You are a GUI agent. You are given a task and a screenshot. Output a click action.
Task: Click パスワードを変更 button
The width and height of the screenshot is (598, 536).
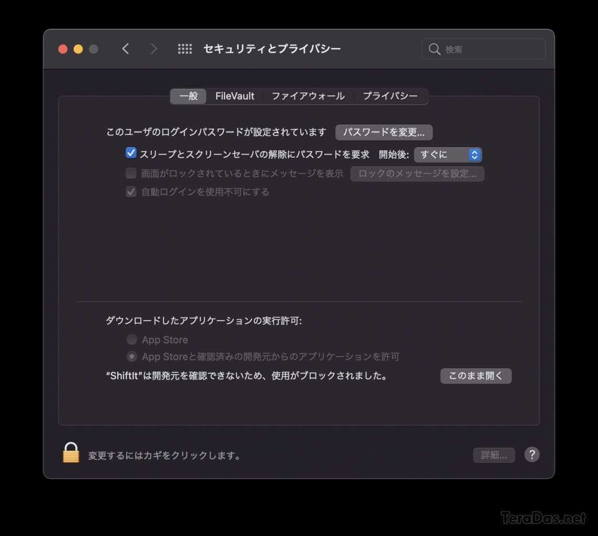tap(384, 132)
